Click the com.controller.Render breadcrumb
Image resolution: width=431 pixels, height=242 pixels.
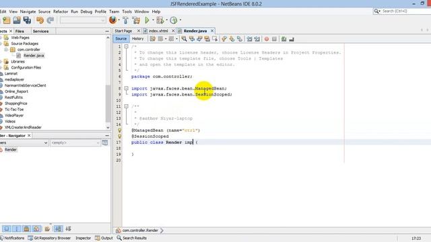coord(140,231)
